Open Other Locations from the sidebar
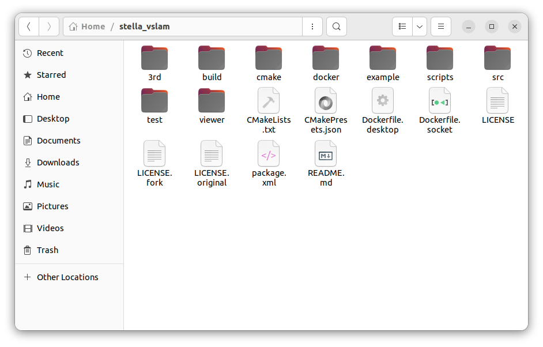Screen dimensions: 543x347 coord(67,277)
